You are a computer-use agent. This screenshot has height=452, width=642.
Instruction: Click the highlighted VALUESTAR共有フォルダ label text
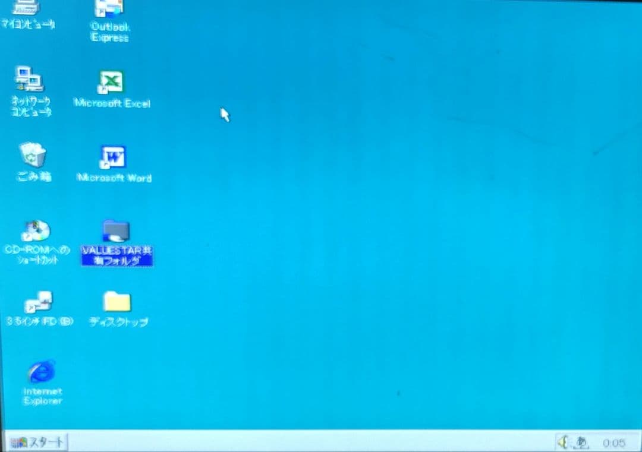pos(117,255)
